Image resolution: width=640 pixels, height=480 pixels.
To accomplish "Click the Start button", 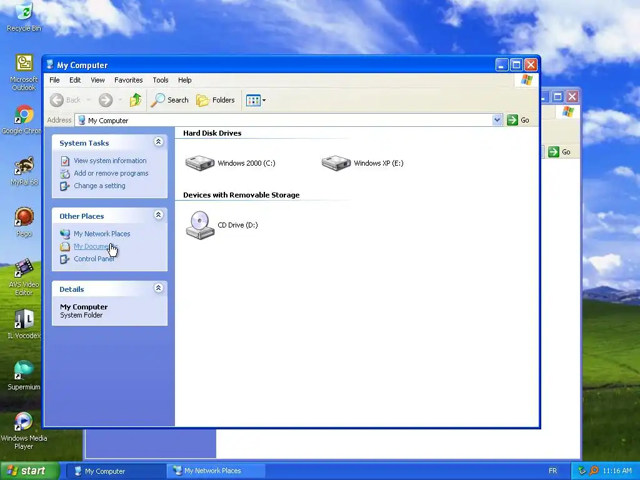I will coord(29,471).
